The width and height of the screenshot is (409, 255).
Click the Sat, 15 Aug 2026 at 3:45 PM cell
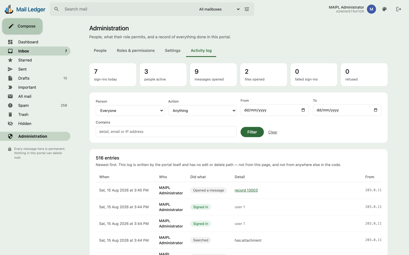124,190
